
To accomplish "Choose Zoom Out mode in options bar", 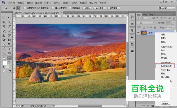I will click(x=18, y=8).
